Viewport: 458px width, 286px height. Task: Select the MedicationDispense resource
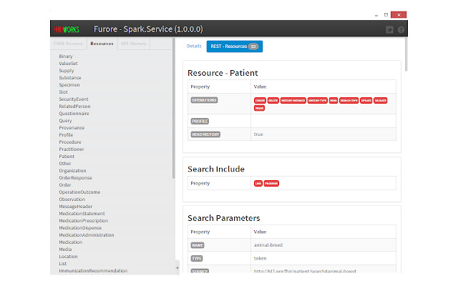pos(80,228)
